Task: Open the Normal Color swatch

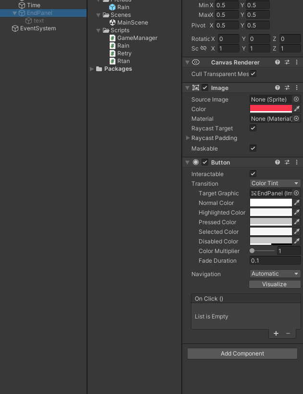Action: coord(271,203)
